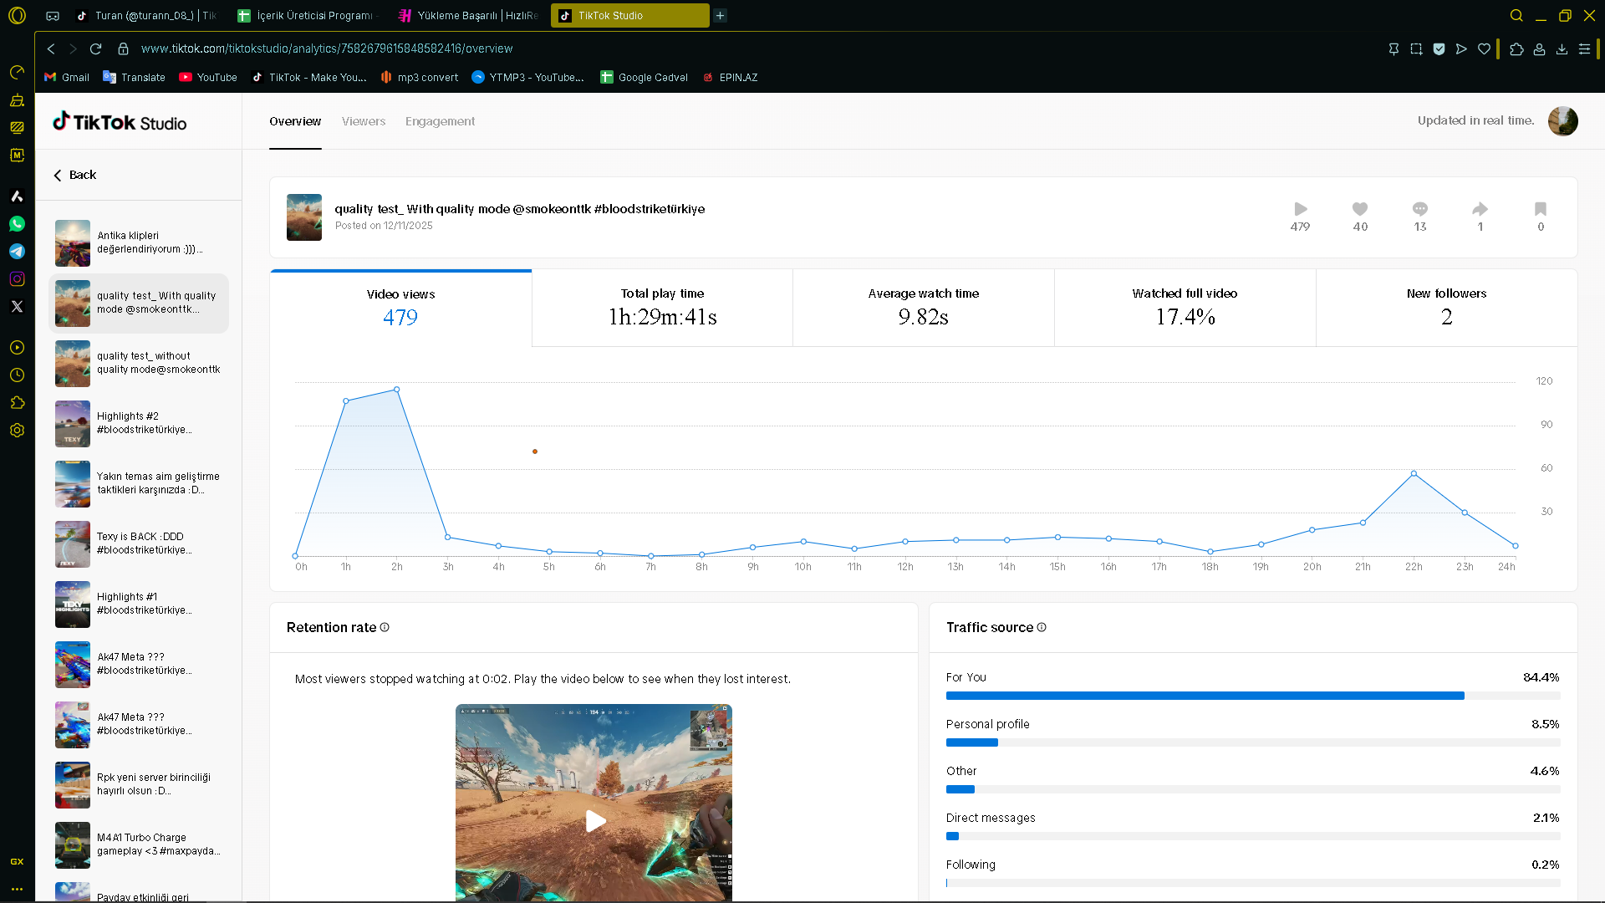Open the Gmail bookmark
Image resolution: width=1605 pixels, height=903 pixels.
[67, 77]
